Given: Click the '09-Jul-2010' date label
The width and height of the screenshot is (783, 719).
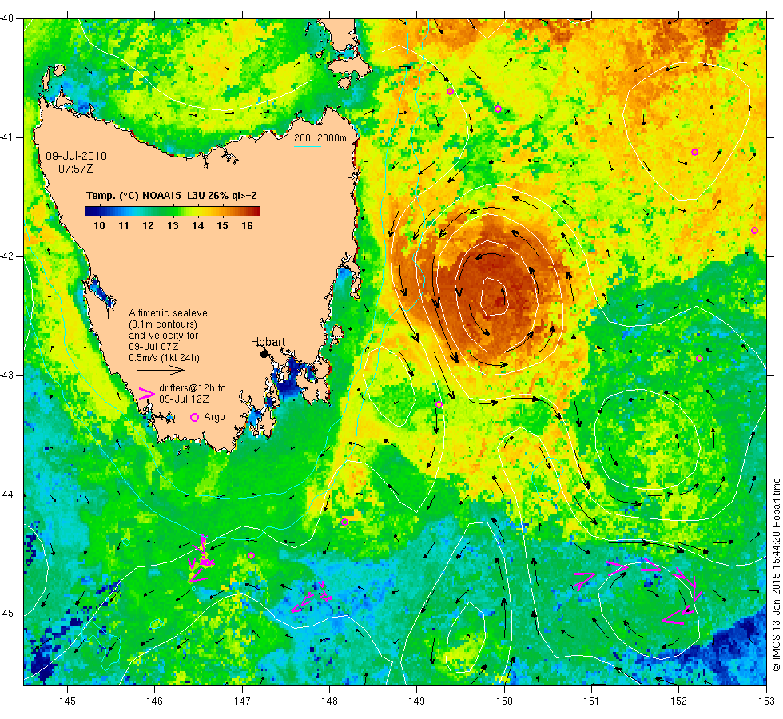Looking at the screenshot, I should (x=77, y=156).
